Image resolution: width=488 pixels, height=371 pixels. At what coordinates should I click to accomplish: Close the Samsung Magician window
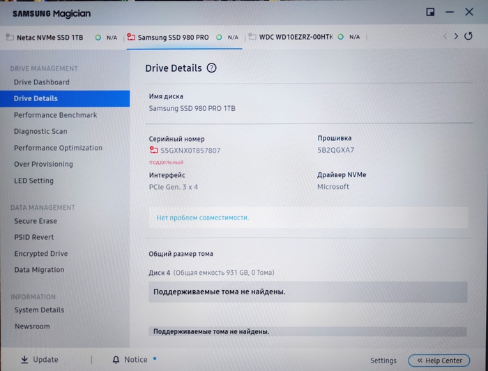(x=469, y=12)
